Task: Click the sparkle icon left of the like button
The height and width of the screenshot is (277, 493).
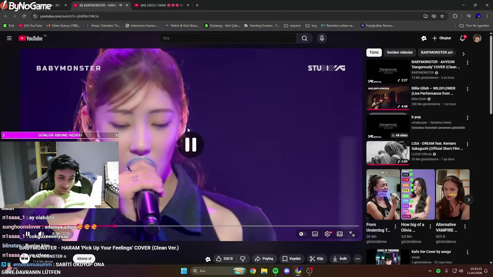Action: pyautogui.click(x=208, y=259)
